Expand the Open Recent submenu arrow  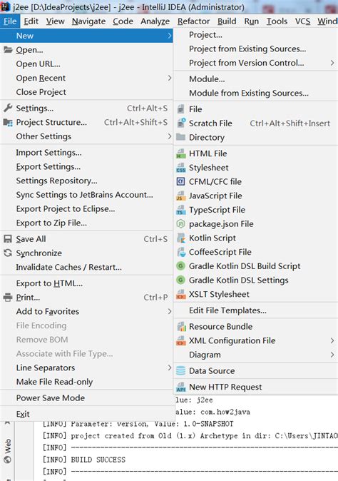pos(170,78)
